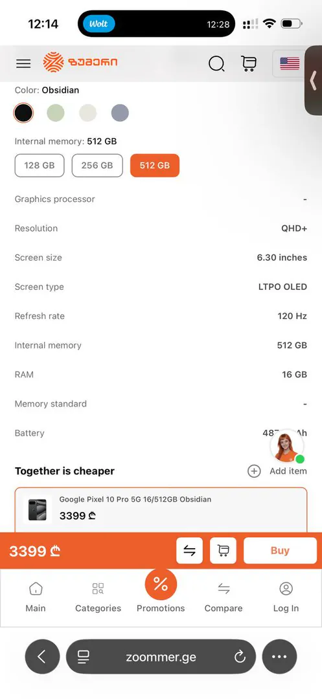Add to compare via arrows button in orange bar
This screenshot has width=322, height=699.
pyautogui.click(x=190, y=551)
